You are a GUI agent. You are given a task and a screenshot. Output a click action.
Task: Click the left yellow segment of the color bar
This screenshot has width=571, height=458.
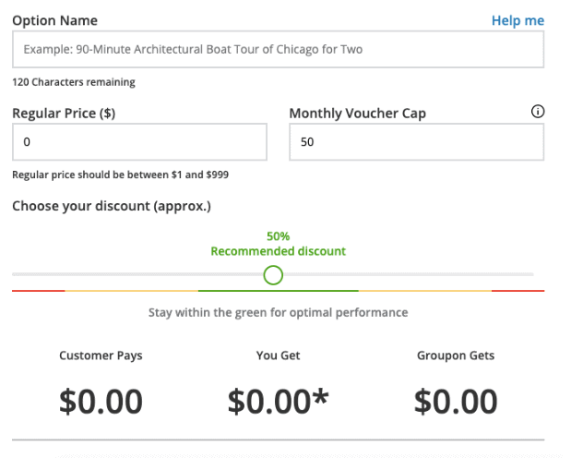[x=132, y=291]
